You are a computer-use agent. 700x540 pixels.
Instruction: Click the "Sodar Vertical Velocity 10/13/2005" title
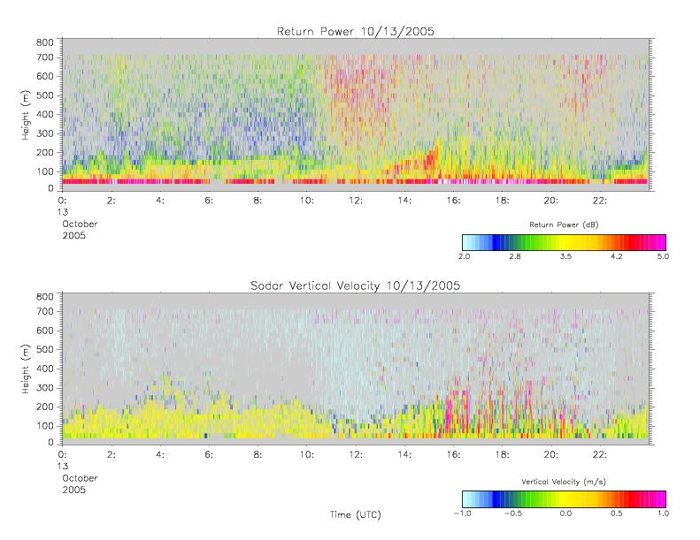click(x=356, y=285)
